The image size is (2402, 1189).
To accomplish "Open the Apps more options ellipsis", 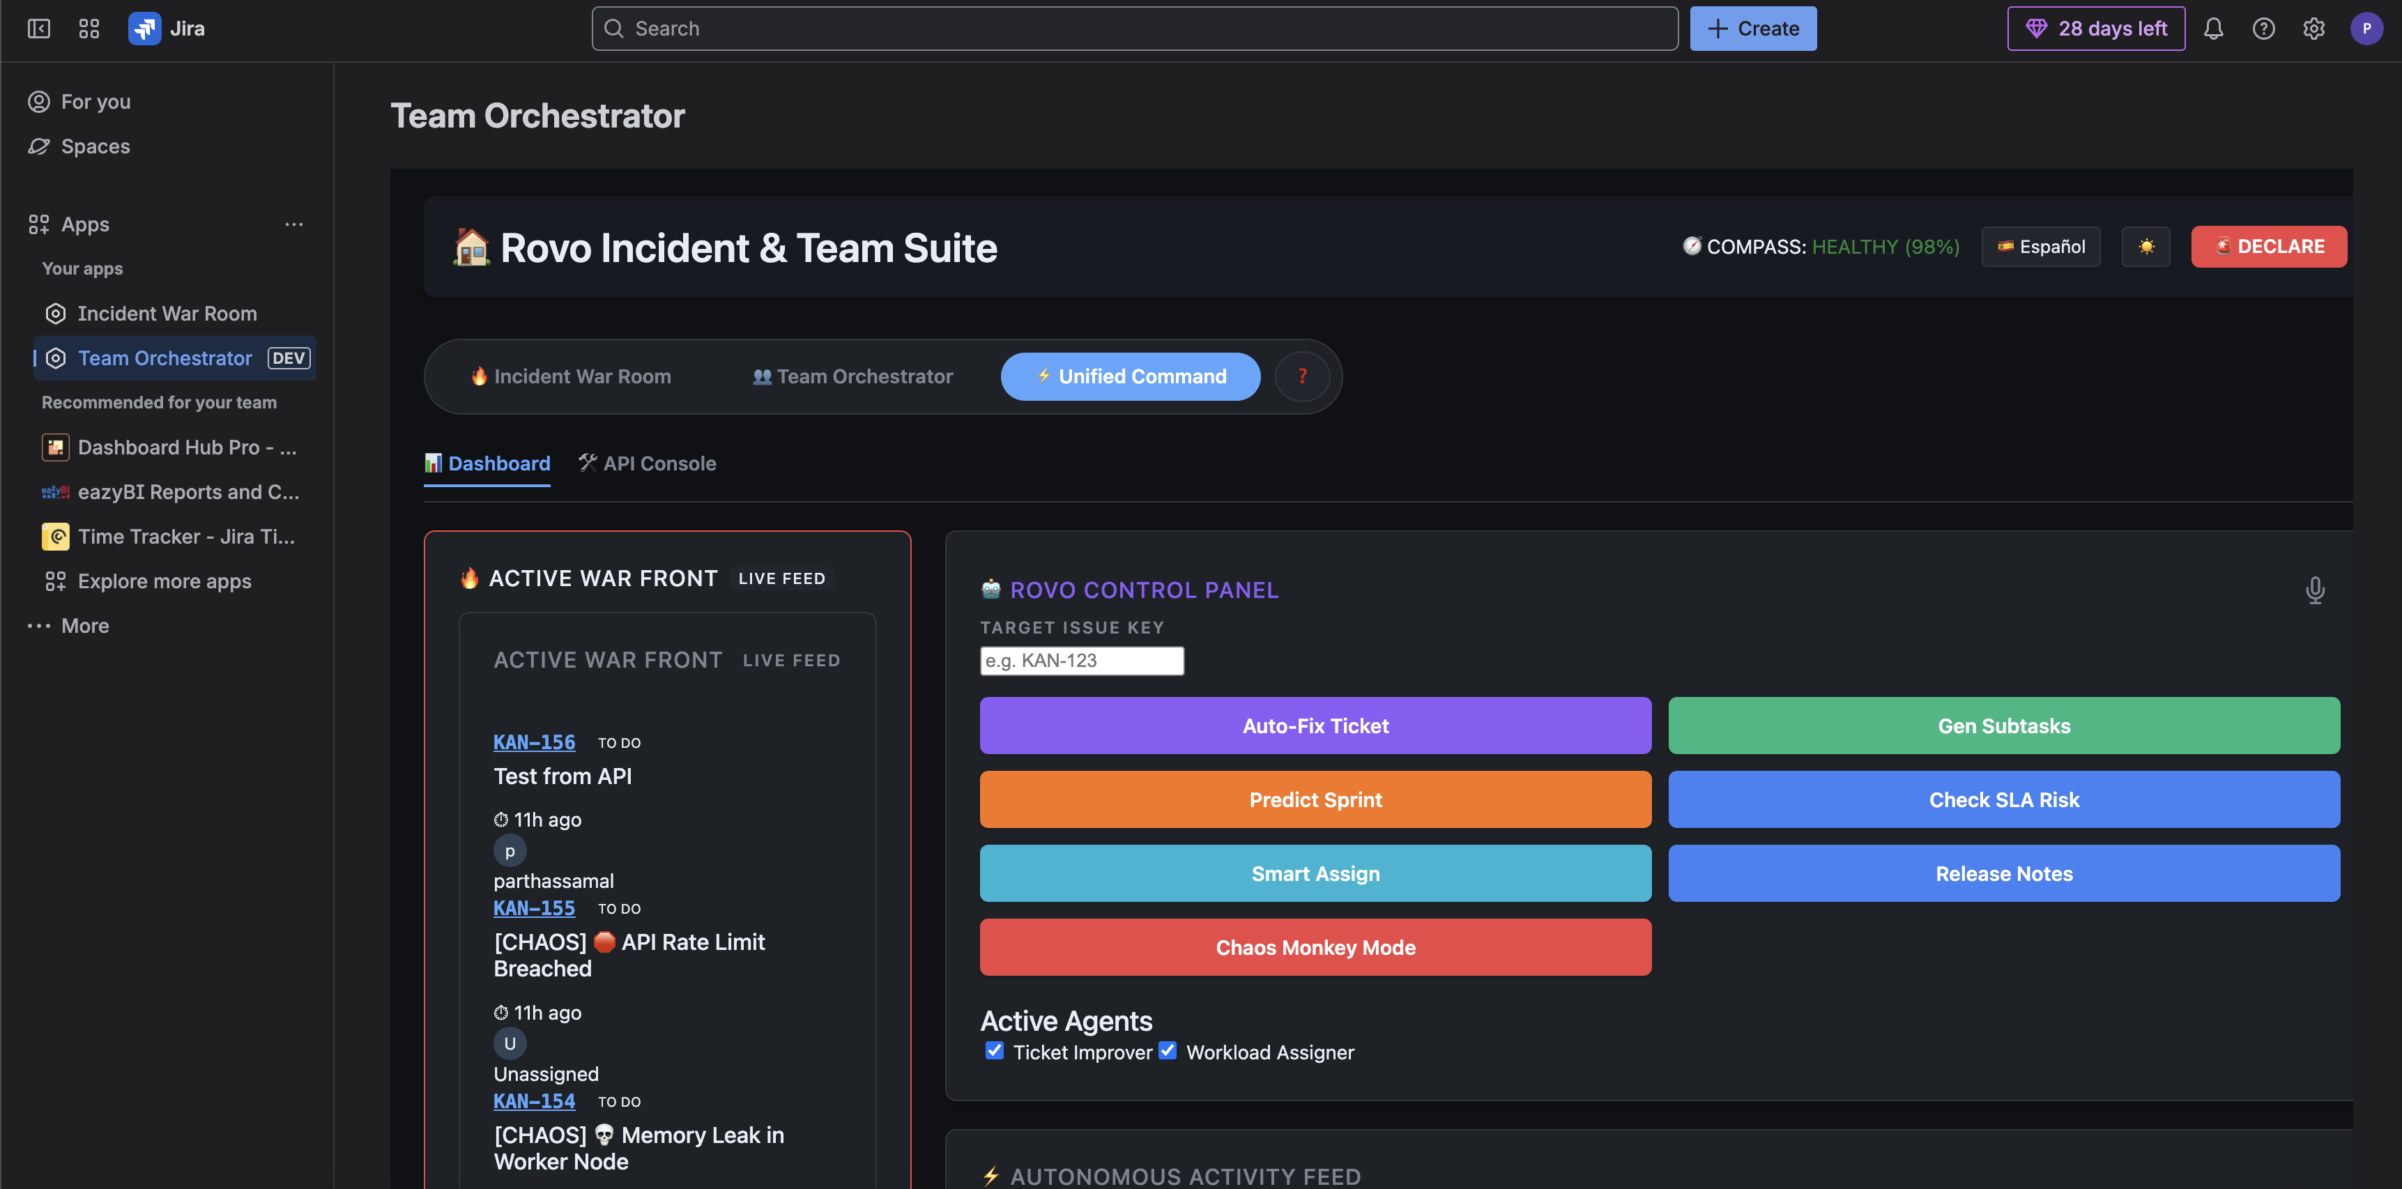I will [x=293, y=224].
